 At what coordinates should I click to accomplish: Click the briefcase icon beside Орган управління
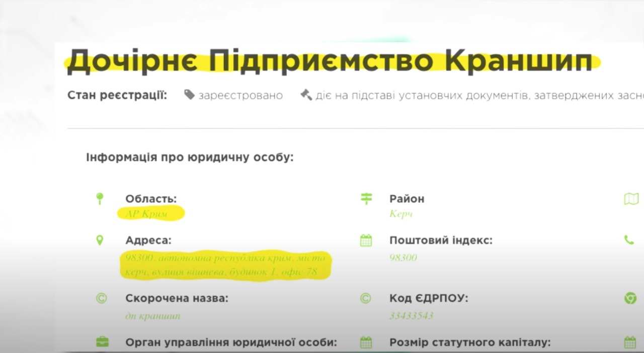coord(102,342)
